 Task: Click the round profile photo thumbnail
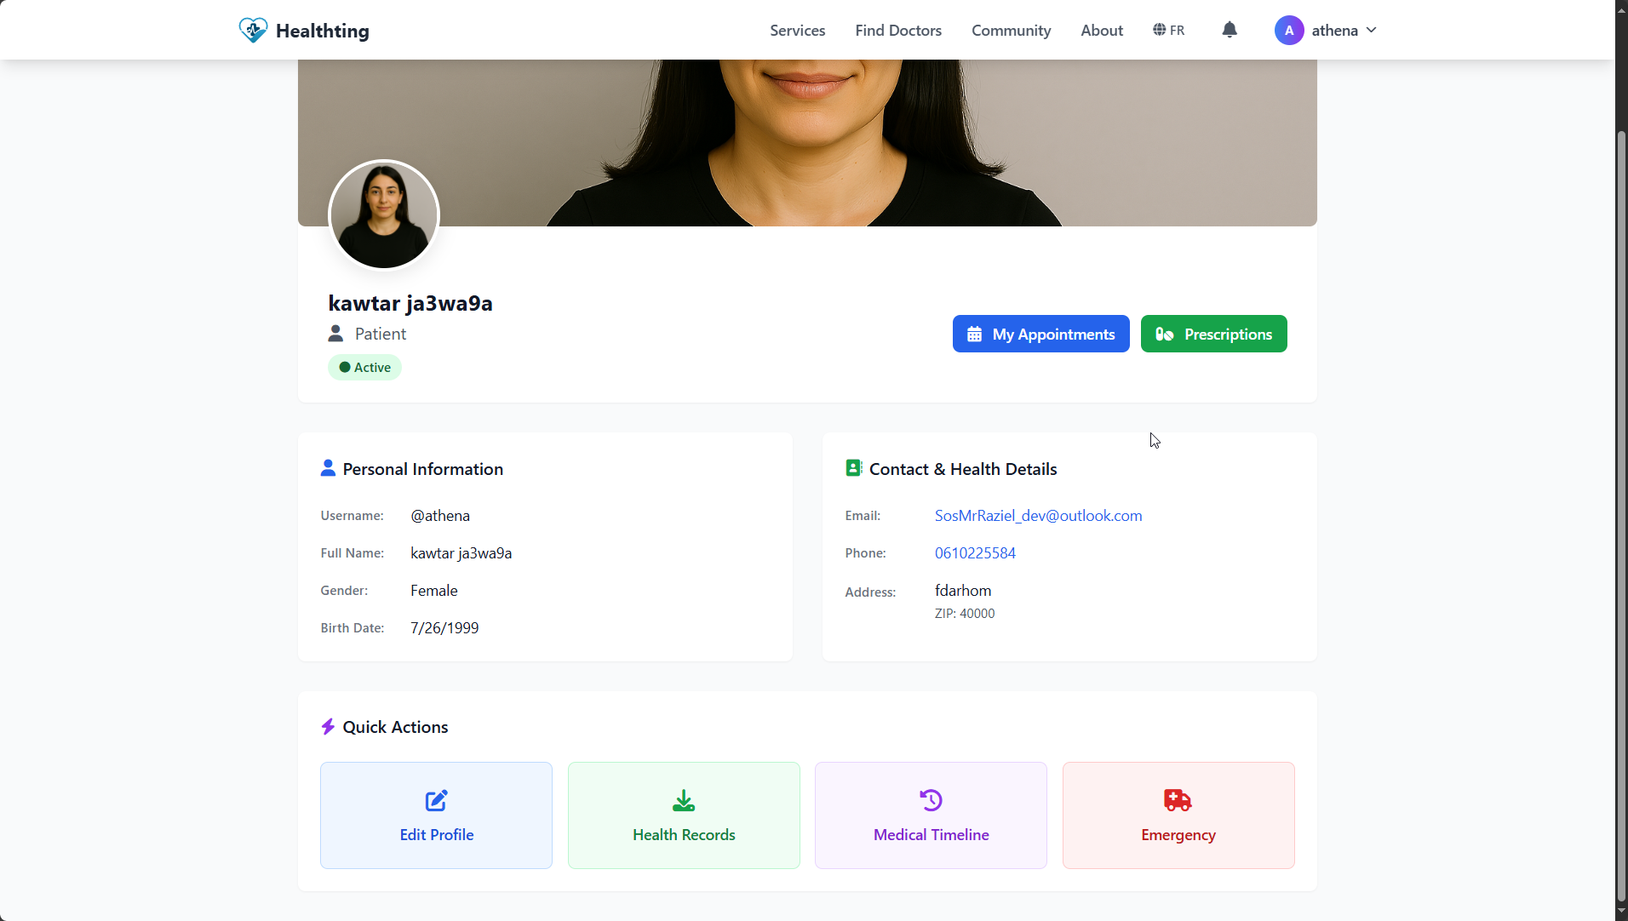tap(383, 215)
